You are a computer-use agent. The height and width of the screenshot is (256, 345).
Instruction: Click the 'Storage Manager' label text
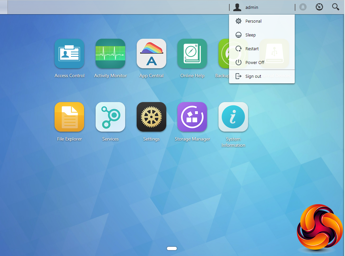coord(192,139)
